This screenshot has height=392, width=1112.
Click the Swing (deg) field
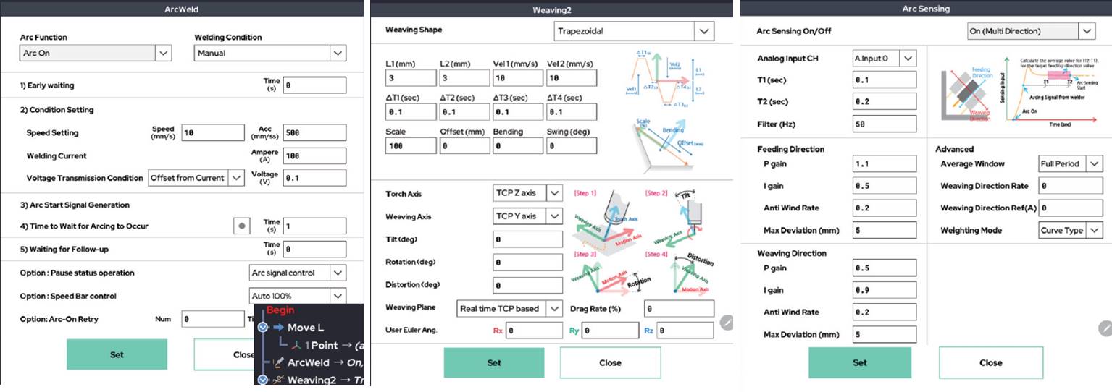tap(572, 146)
